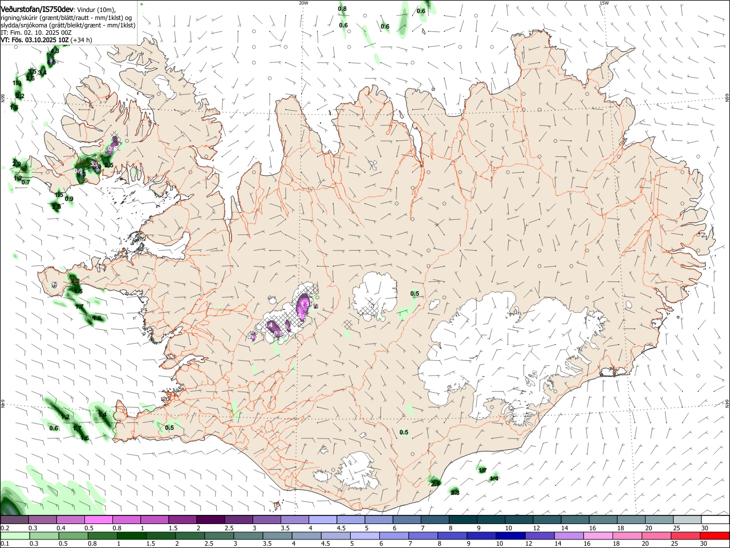Click the 0.1 label in the lower legend row
This screenshot has height=548, width=730.
click(5, 544)
